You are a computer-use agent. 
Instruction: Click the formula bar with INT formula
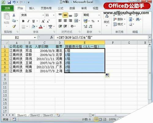pos(102,37)
